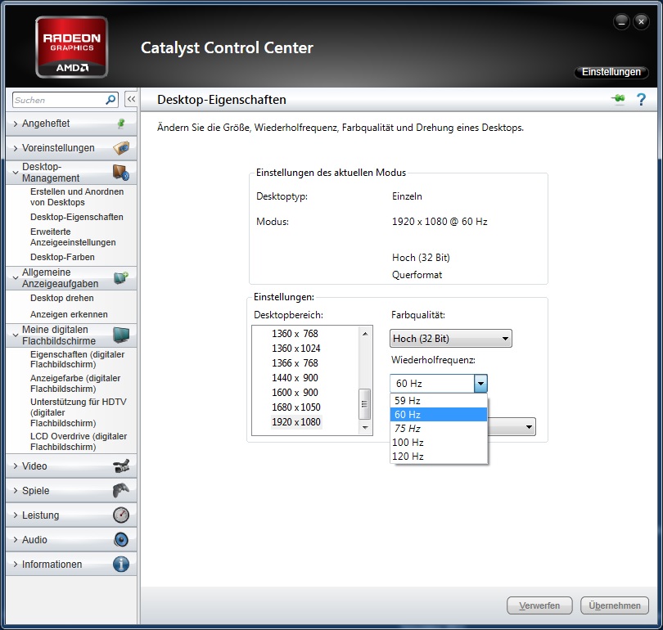Open Erweiterte Anzeigeeinstellungen
Screen dimensions: 663x630
tap(73, 237)
